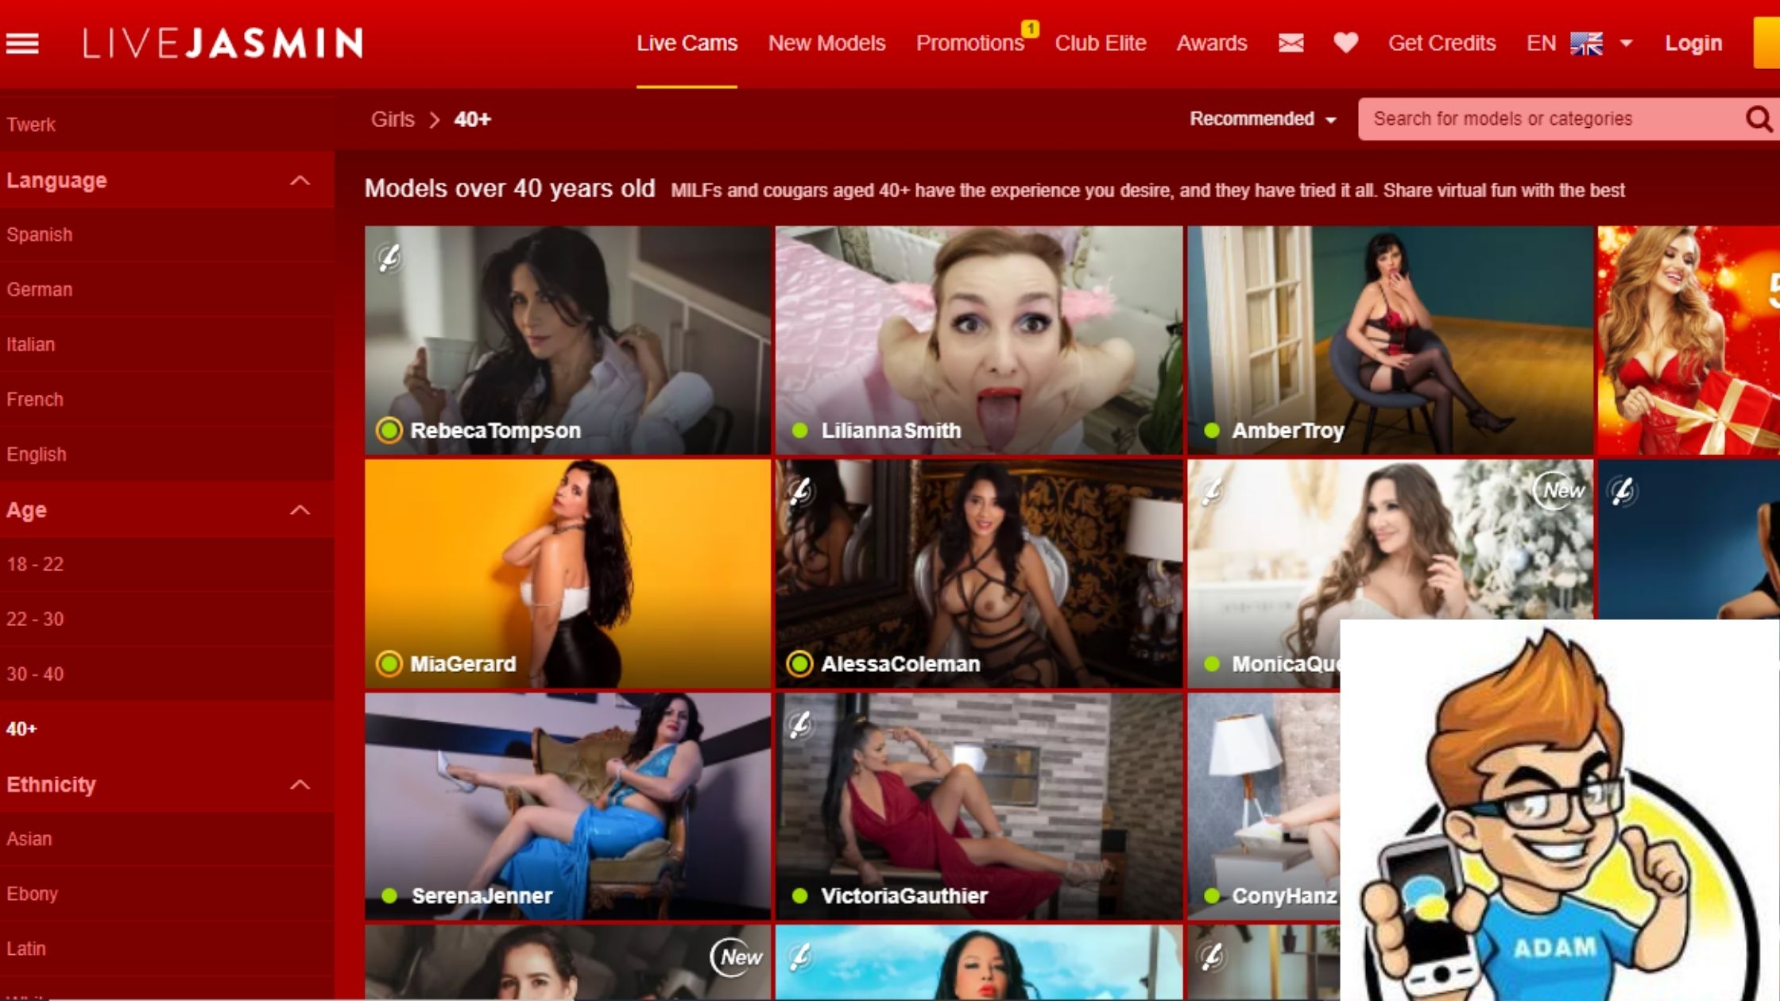Click the green status dot beside VictoriaGauthier
The height and width of the screenshot is (1001, 1780).
(x=799, y=896)
